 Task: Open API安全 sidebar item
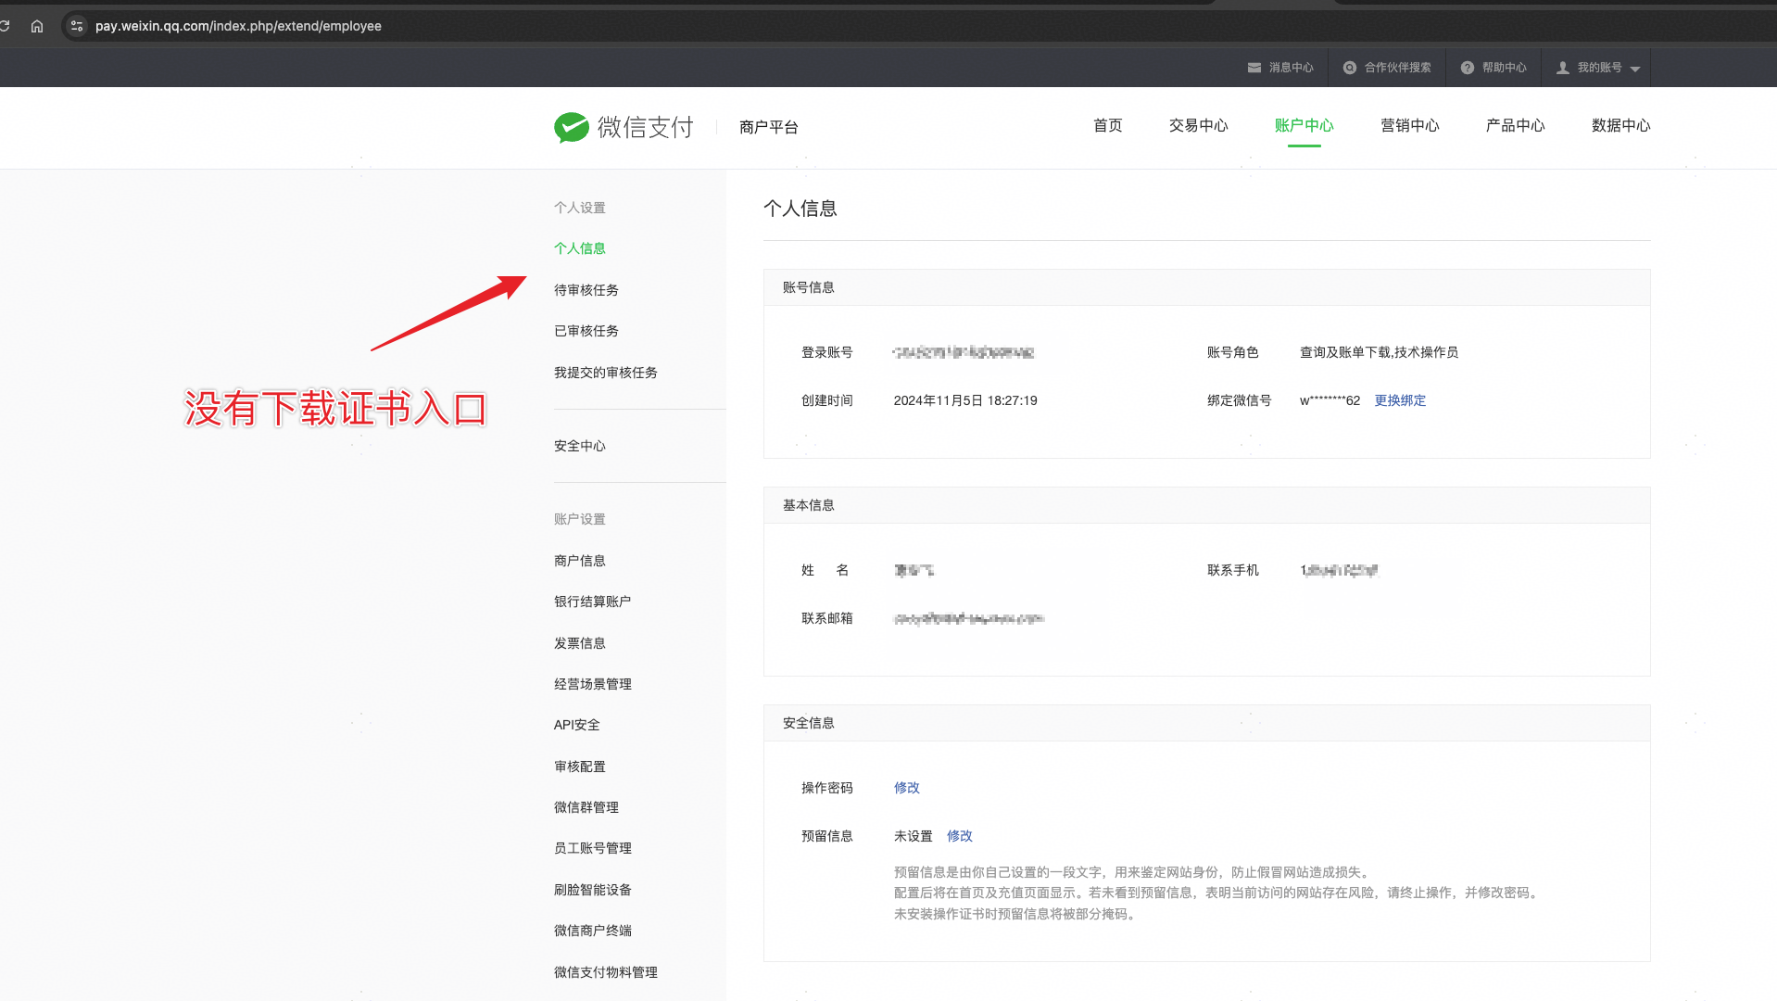[x=577, y=725]
